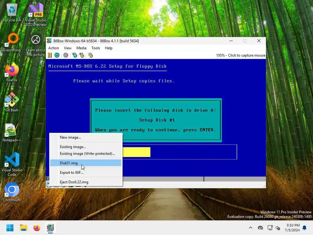Click the Everything search desktop icon
This screenshot has width=313, height=235.
tap(12, 43)
